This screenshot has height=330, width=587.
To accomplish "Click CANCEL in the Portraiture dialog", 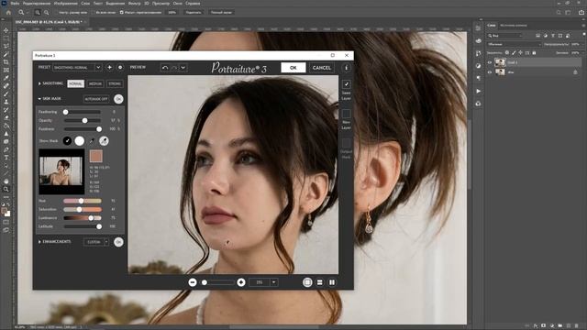I will [322, 68].
